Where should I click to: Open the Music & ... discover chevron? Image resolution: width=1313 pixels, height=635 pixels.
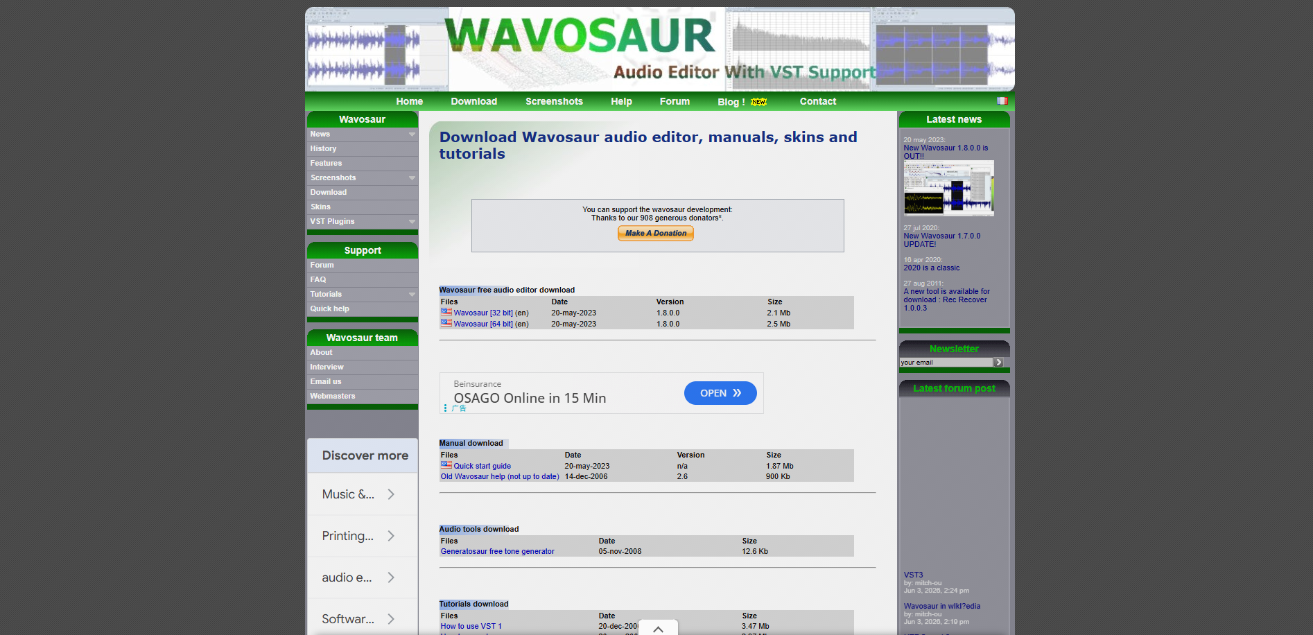point(391,494)
